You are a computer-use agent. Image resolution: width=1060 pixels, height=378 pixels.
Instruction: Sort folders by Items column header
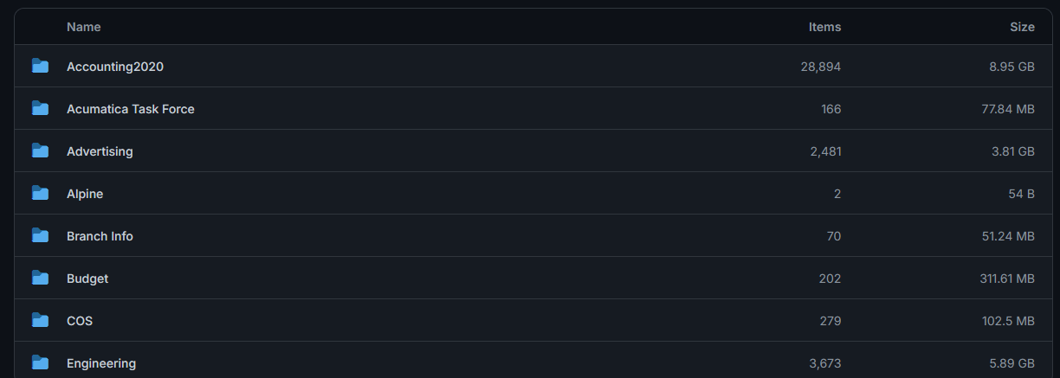pyautogui.click(x=824, y=27)
